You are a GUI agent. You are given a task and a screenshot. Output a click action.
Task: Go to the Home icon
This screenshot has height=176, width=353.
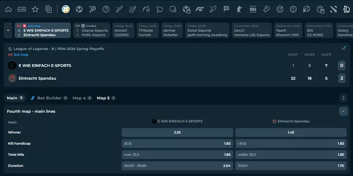coord(8,9)
